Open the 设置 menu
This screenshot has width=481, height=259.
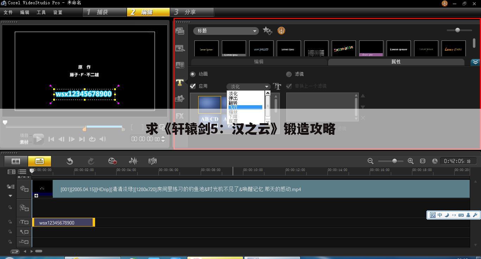pyautogui.click(x=58, y=12)
